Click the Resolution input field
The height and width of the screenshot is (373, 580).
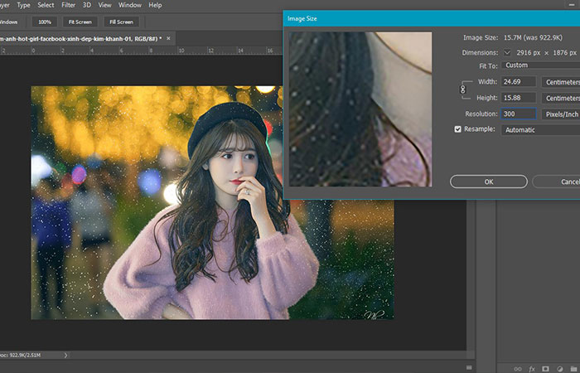click(518, 114)
